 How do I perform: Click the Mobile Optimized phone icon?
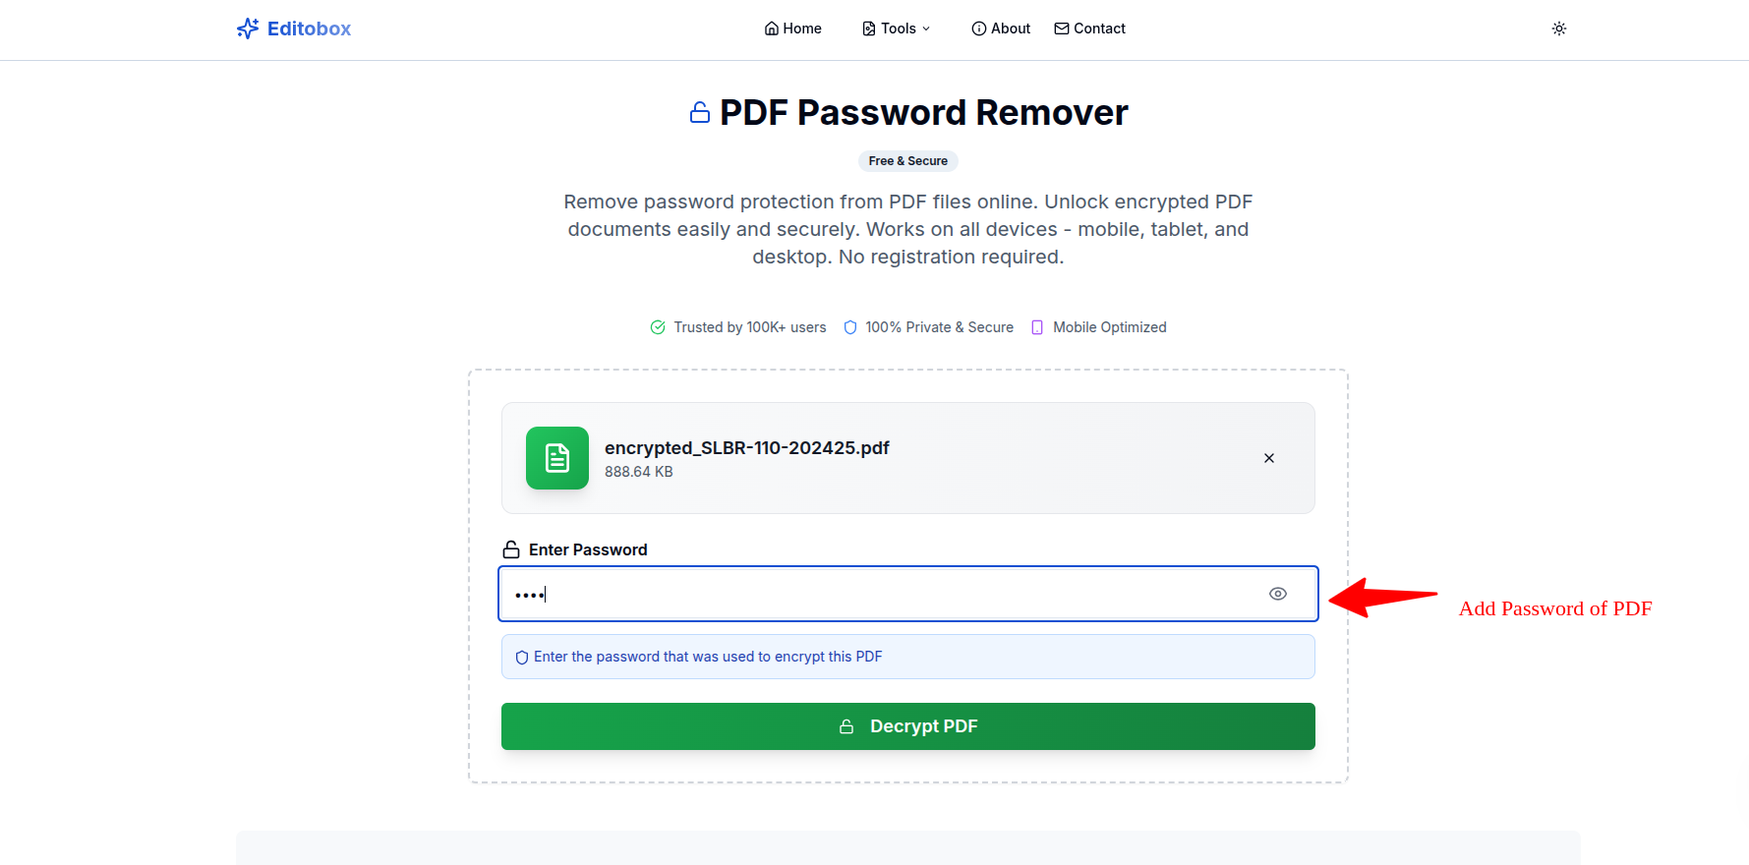(x=1037, y=327)
